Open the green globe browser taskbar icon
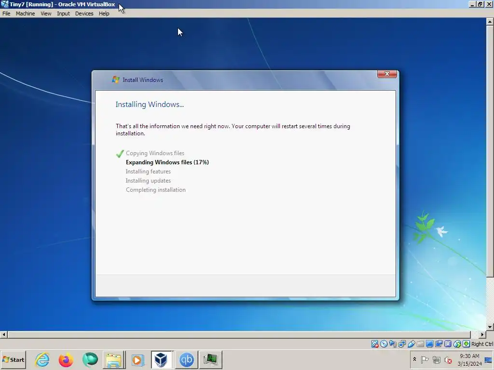Screen dimensions: 494x370 tap(90, 359)
